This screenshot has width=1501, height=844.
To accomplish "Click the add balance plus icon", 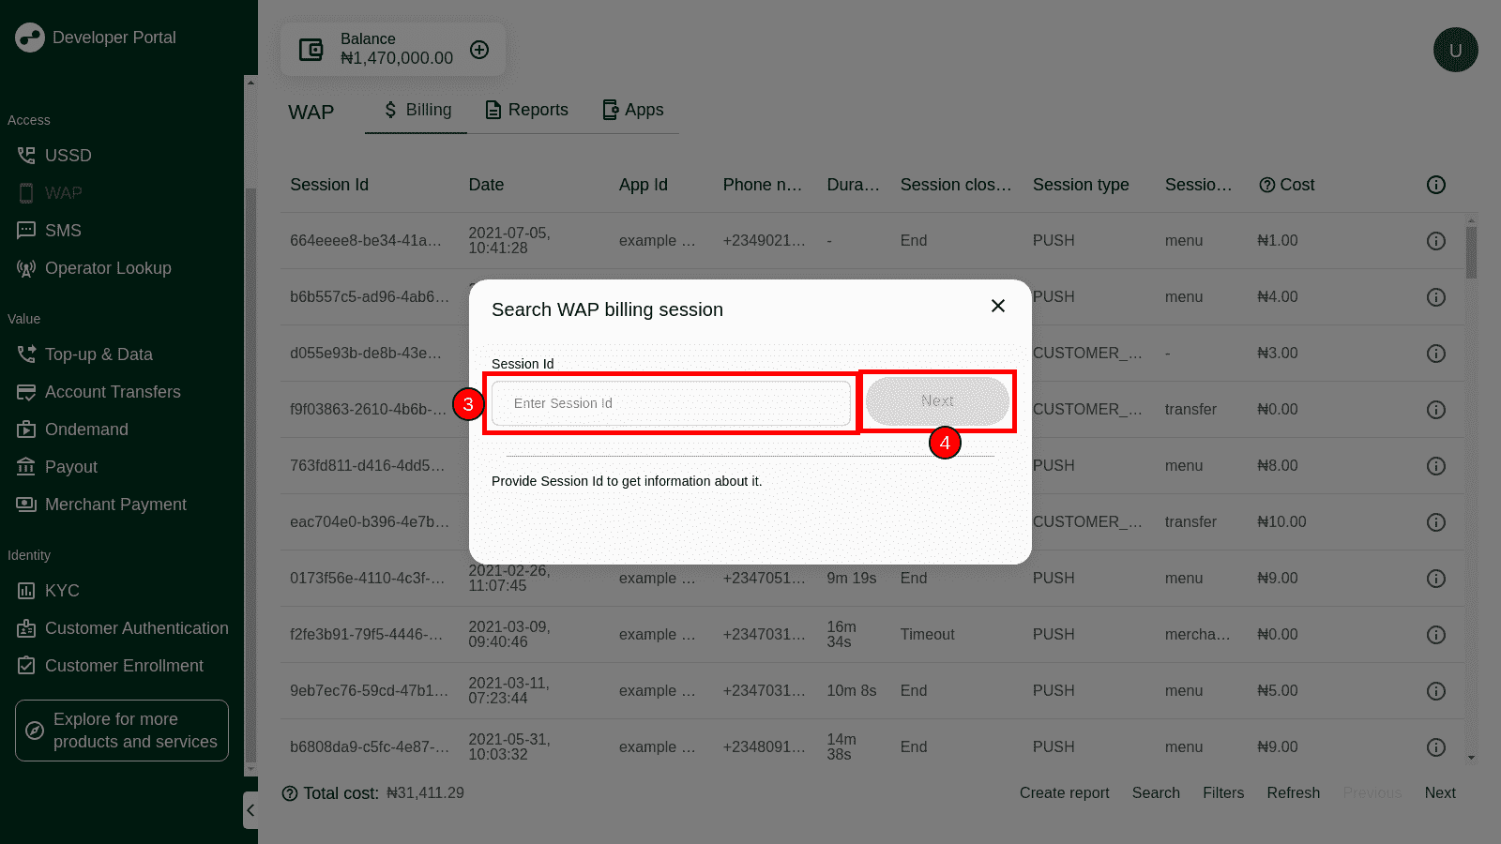I will [479, 50].
